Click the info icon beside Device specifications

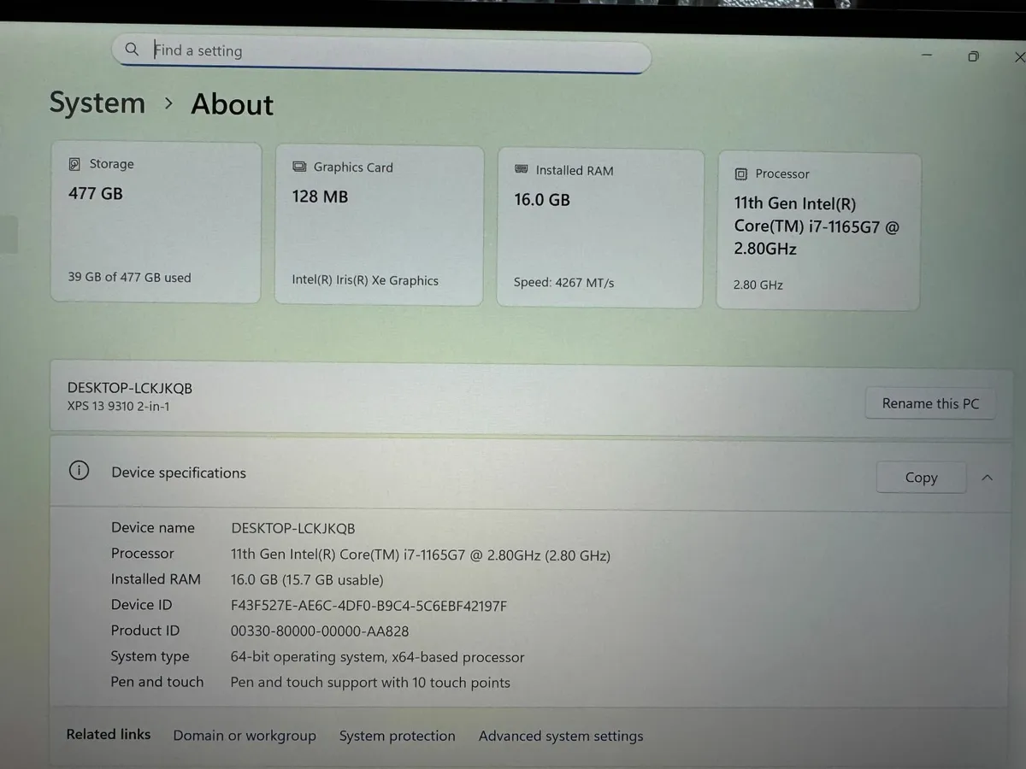point(79,470)
